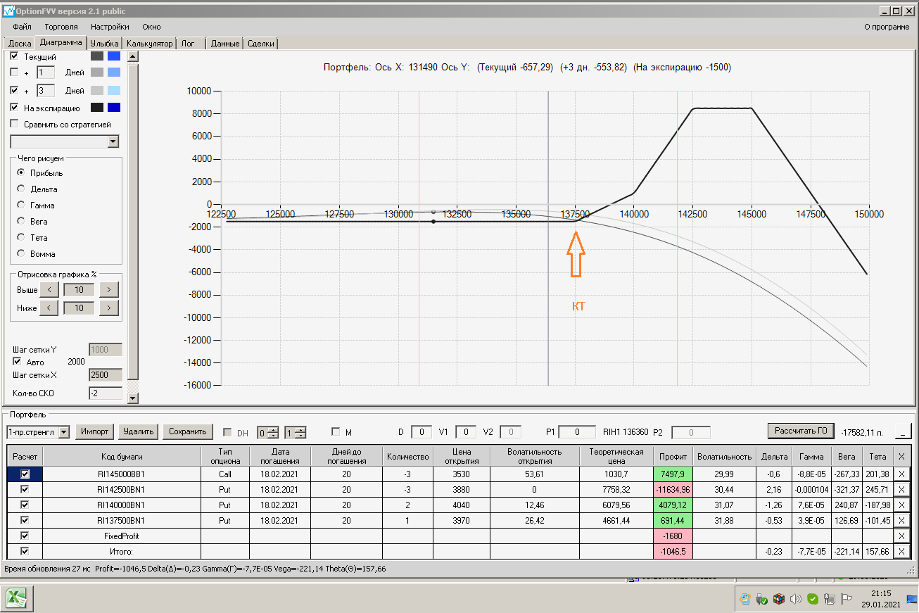The image size is (919, 613).
Task: Open the Торговля menu
Action: [x=61, y=27]
